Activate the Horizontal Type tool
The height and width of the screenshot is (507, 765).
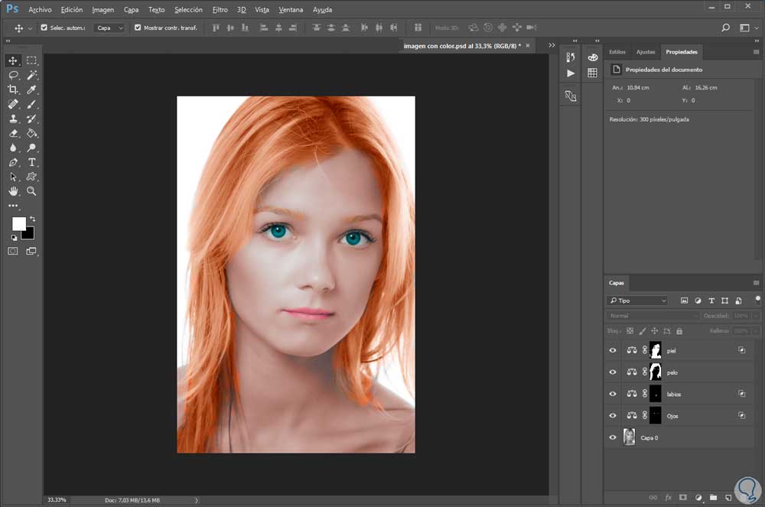point(32,162)
